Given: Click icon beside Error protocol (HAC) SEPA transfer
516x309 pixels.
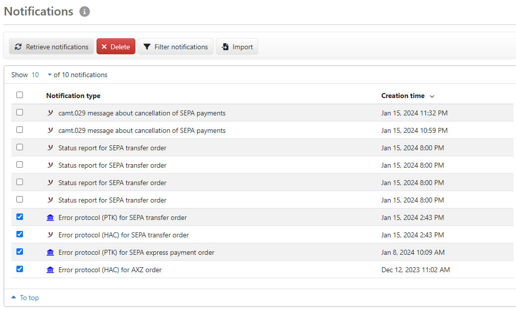Looking at the screenshot, I should 50,235.
